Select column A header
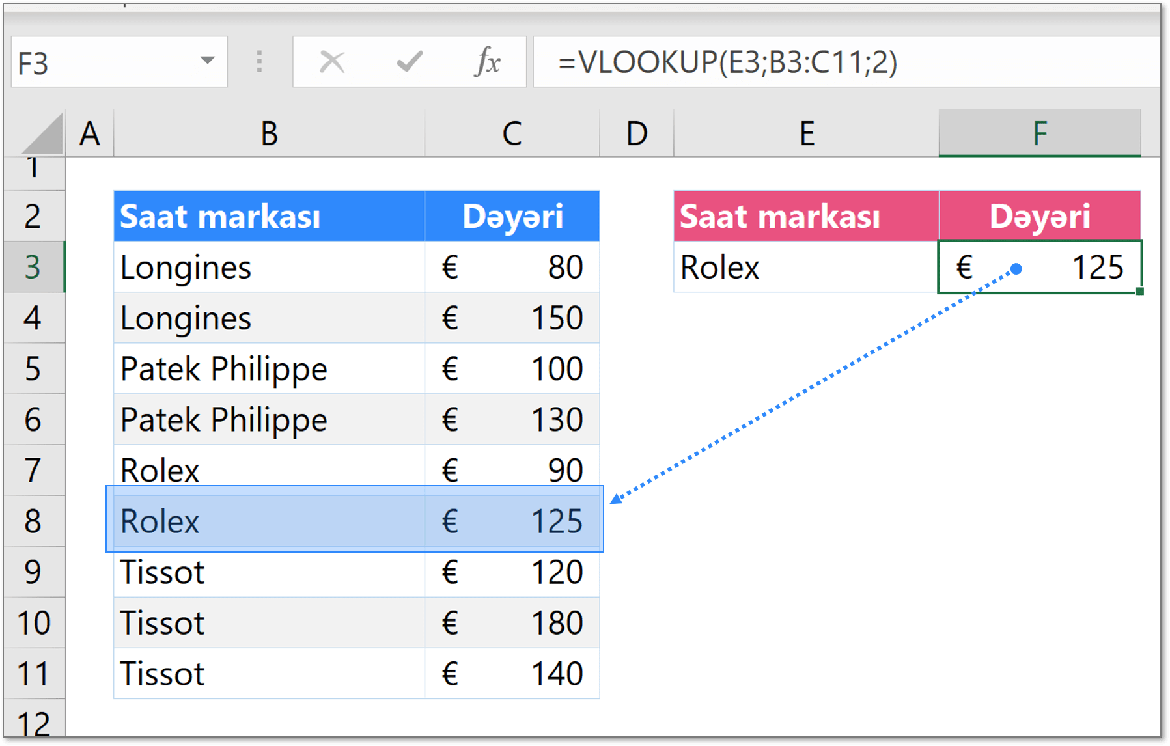This screenshot has height=746, width=1170. click(x=90, y=134)
